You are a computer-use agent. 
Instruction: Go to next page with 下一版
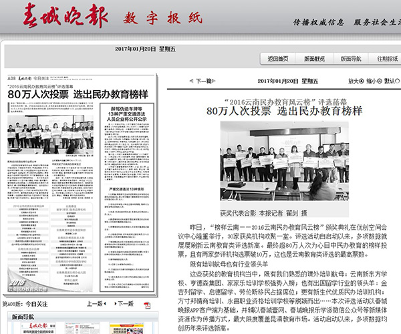coord(124,303)
